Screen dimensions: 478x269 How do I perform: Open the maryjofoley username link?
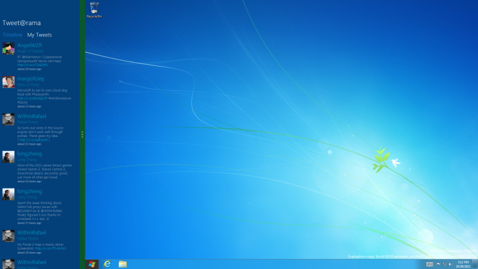[x=31, y=79]
